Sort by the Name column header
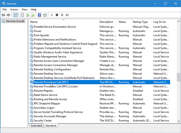This screenshot has height=133, width=181. pos(63,22)
